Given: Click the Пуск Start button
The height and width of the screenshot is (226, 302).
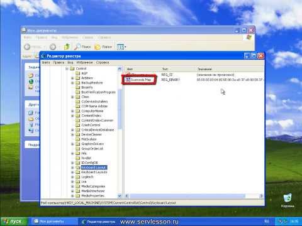Looking at the screenshot, I should pos(13,222).
